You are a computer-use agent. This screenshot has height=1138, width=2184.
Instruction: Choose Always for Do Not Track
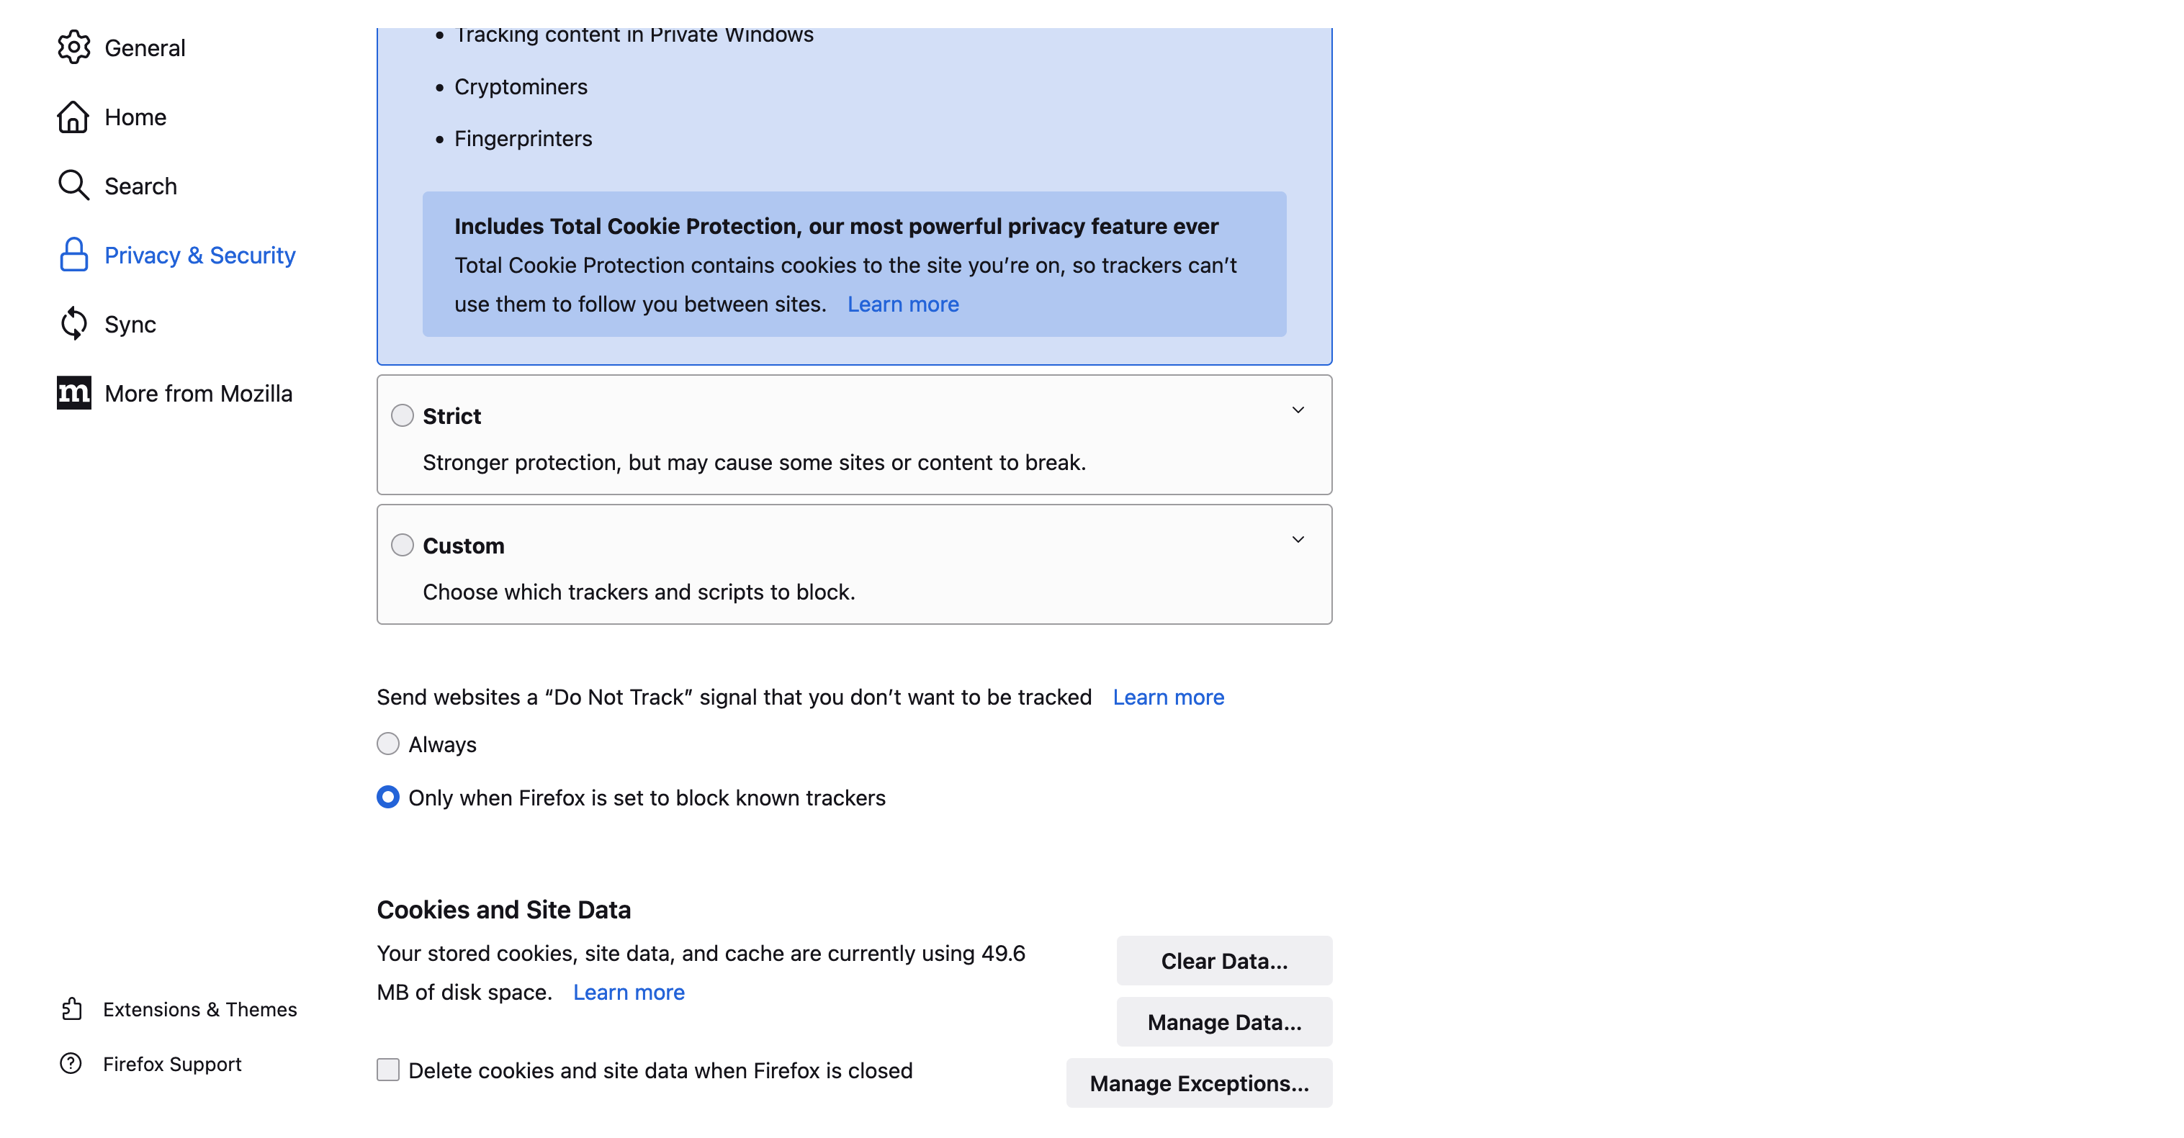[388, 744]
